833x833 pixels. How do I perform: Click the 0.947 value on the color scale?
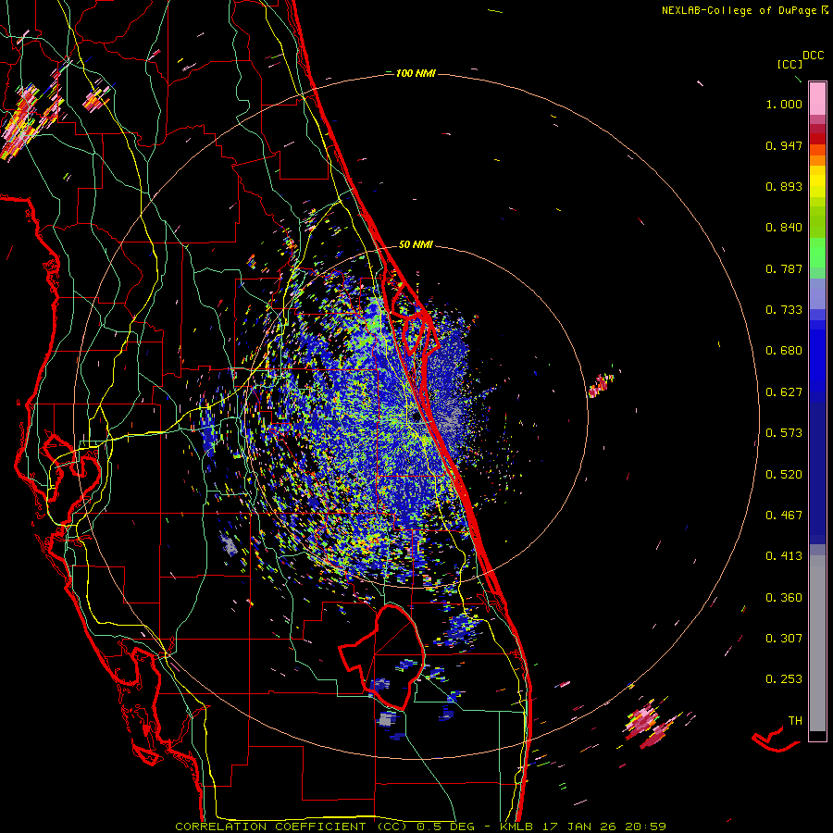[784, 146]
